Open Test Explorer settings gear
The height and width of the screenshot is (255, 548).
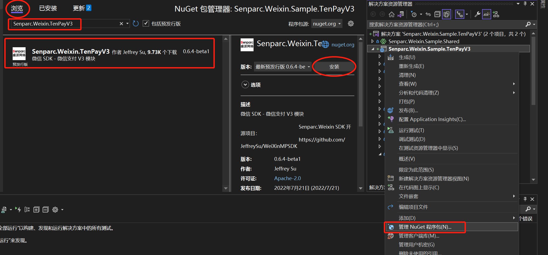(55, 210)
